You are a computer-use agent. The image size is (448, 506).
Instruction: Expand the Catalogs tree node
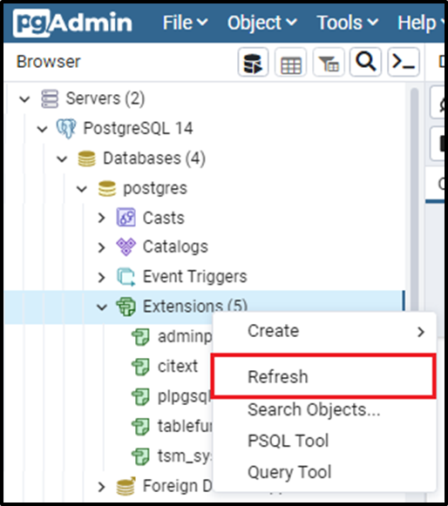(101, 247)
